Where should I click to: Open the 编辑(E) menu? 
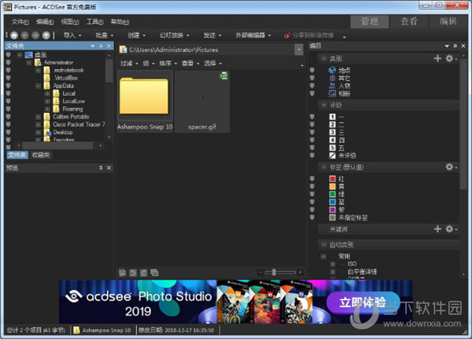45,22
